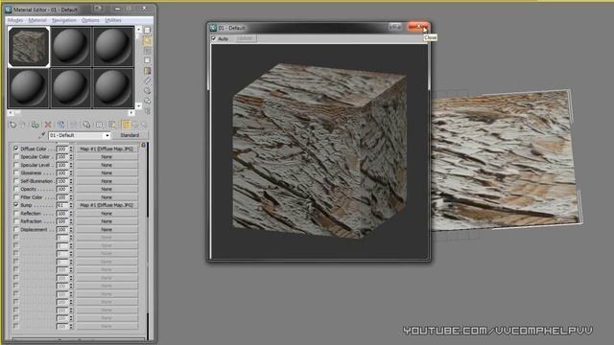Image resolution: width=614 pixels, height=345 pixels.
Task: Open the Material ID Channel flyout
Action: point(99,125)
